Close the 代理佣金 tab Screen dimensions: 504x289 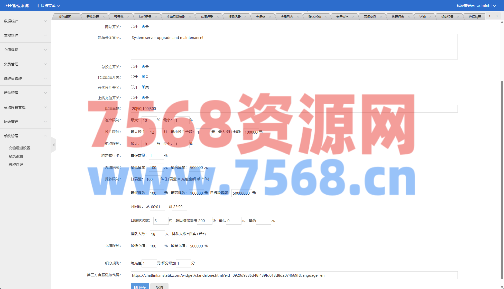coord(409,17)
